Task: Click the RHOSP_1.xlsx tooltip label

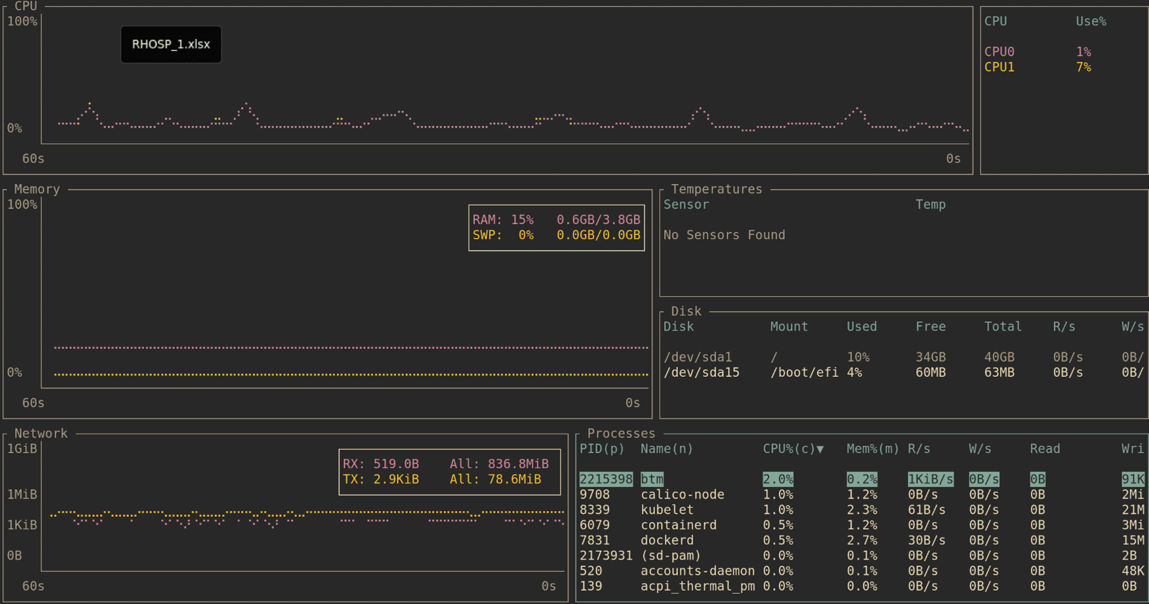Action: pyautogui.click(x=171, y=44)
